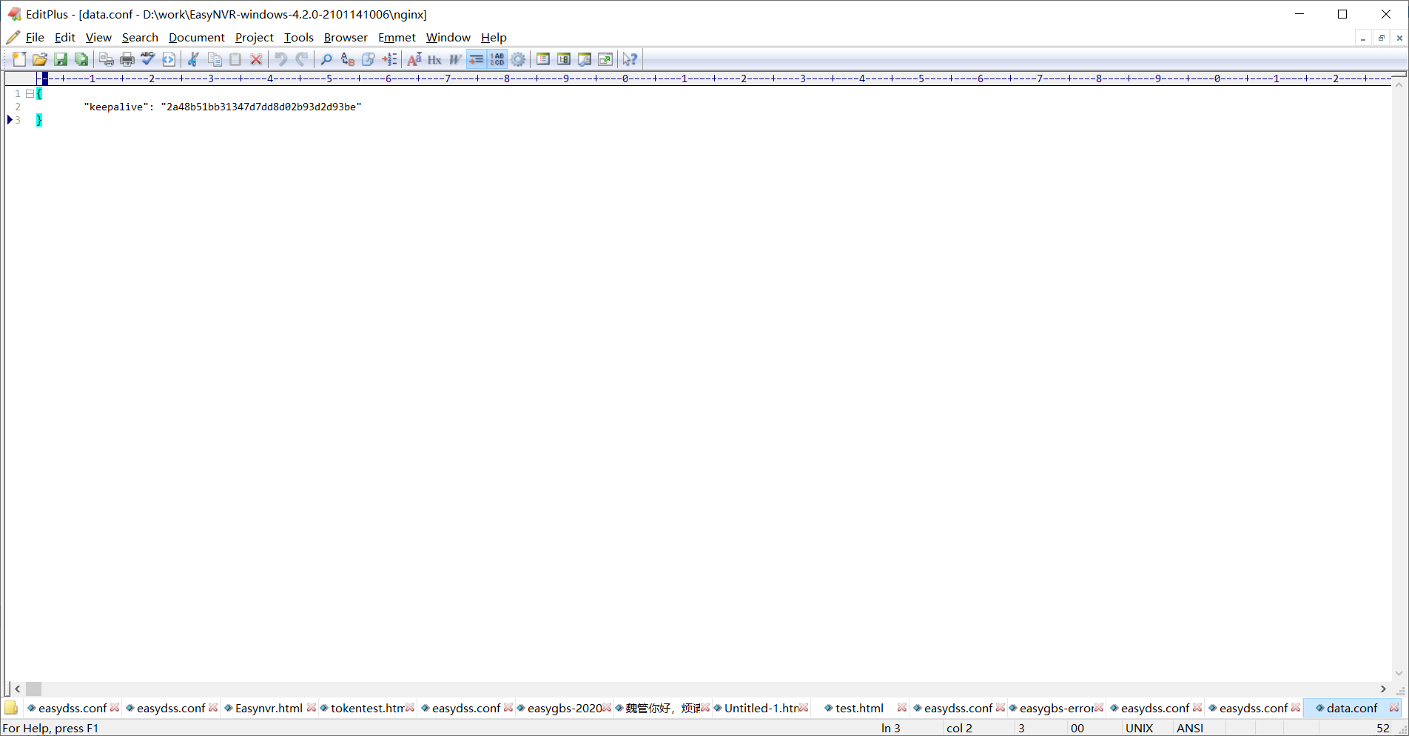
Task: Click the Hex Viewer icon
Action: (434, 59)
